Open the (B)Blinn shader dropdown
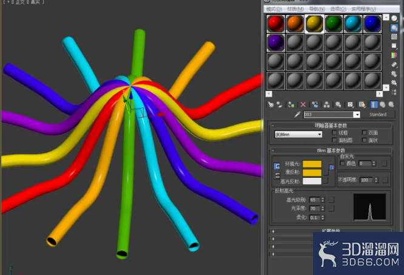 (x=298, y=135)
